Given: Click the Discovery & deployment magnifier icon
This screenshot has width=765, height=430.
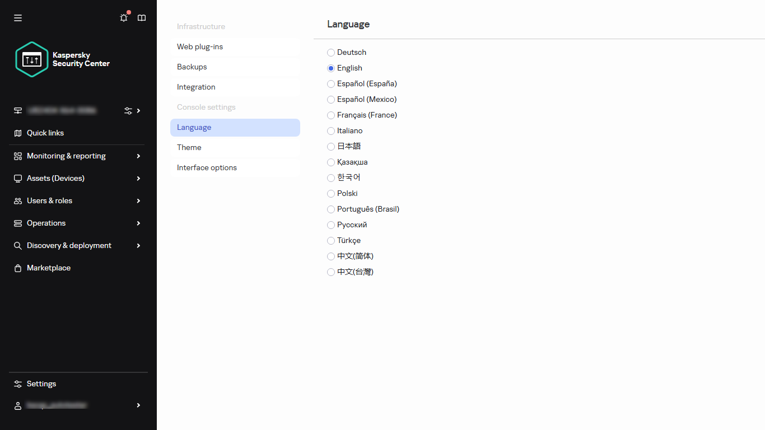Looking at the screenshot, I should point(17,245).
